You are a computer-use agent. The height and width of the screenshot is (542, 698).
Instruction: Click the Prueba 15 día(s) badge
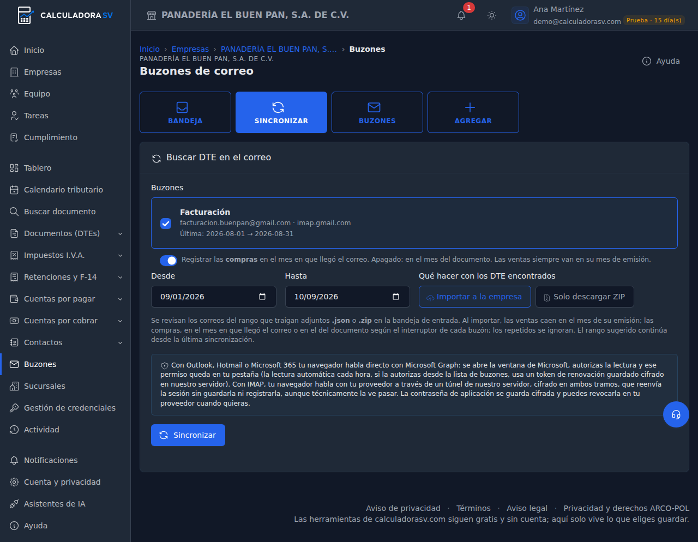tap(654, 21)
